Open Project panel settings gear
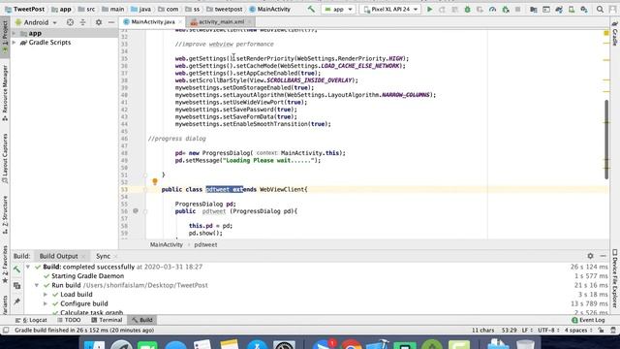Screen dimensions: 620x349 coord(99,22)
